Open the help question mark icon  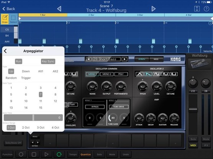[x=206, y=9]
